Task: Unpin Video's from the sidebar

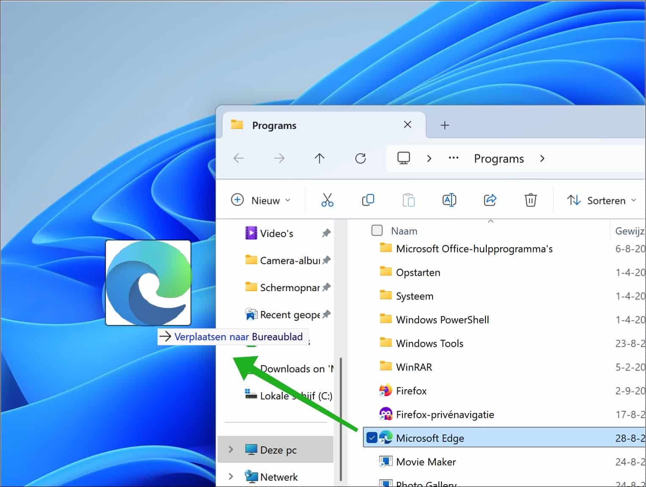Action: pos(326,233)
